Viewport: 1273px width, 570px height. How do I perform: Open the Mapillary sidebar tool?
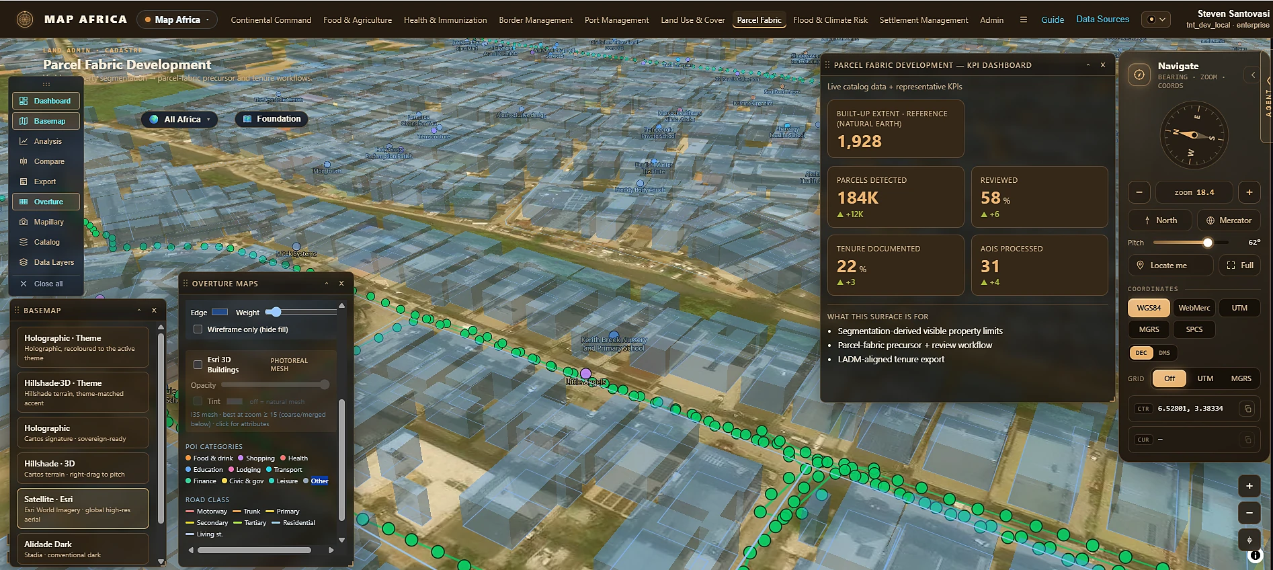tap(46, 222)
